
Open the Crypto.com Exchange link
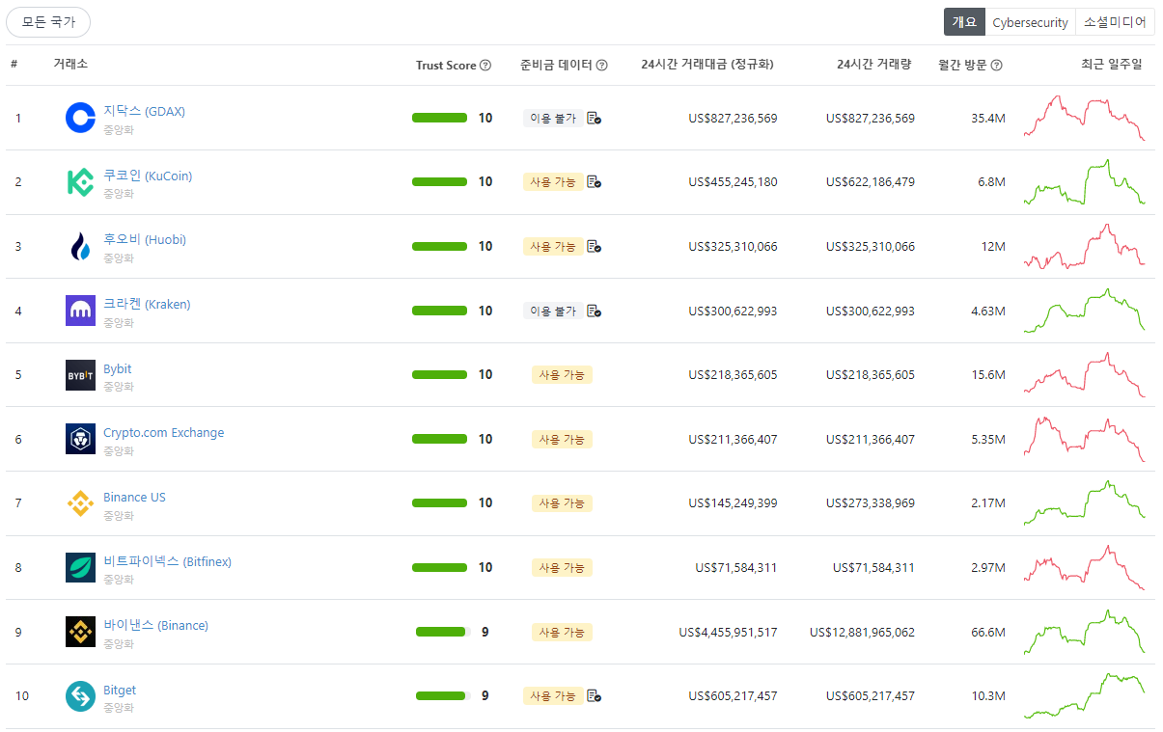click(163, 433)
